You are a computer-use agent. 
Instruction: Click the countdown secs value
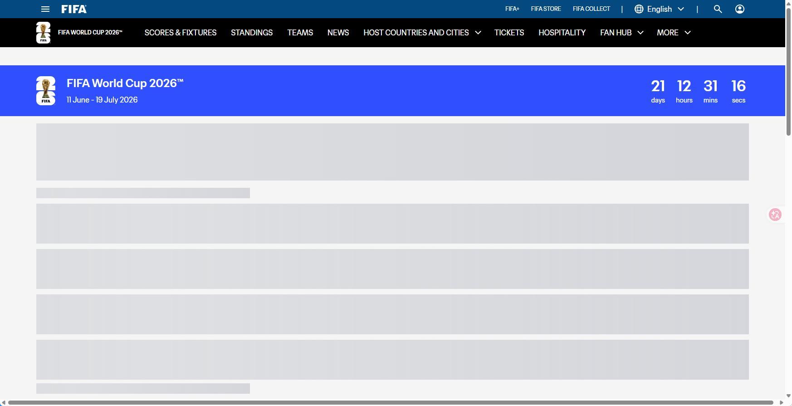[738, 86]
